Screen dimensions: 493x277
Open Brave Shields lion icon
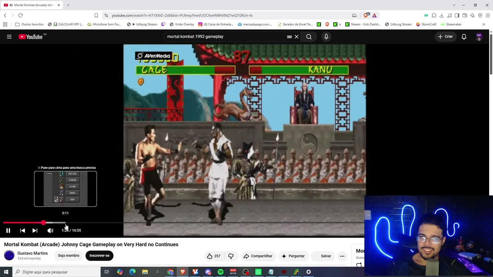click(366, 15)
